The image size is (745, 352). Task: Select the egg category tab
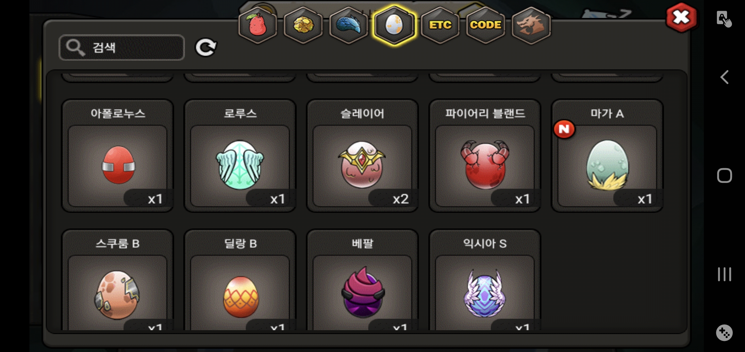[394, 25]
